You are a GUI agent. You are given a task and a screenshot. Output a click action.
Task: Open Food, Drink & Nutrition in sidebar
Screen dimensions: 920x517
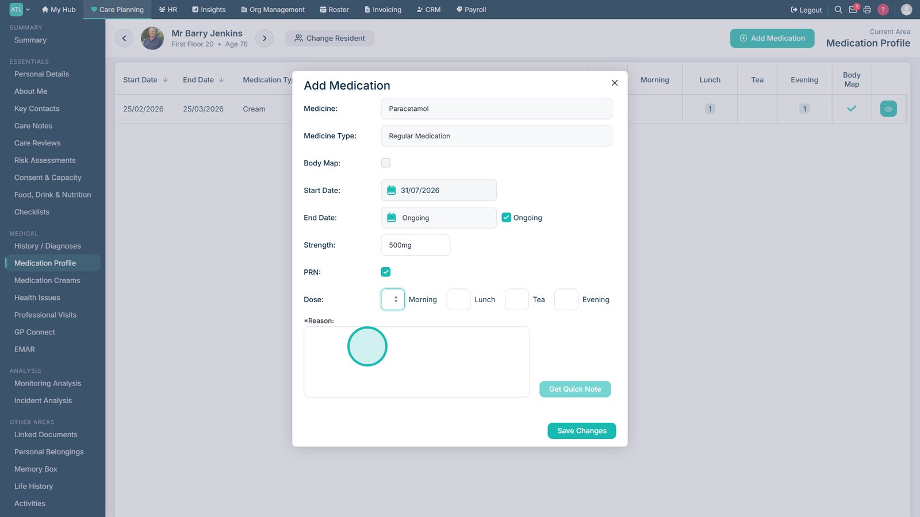click(53, 195)
